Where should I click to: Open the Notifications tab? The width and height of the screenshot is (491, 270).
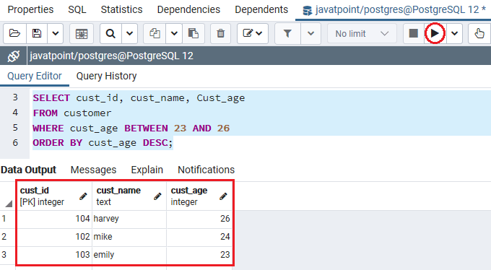tap(206, 170)
